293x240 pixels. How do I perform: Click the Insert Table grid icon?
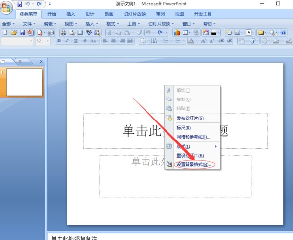(185, 33)
